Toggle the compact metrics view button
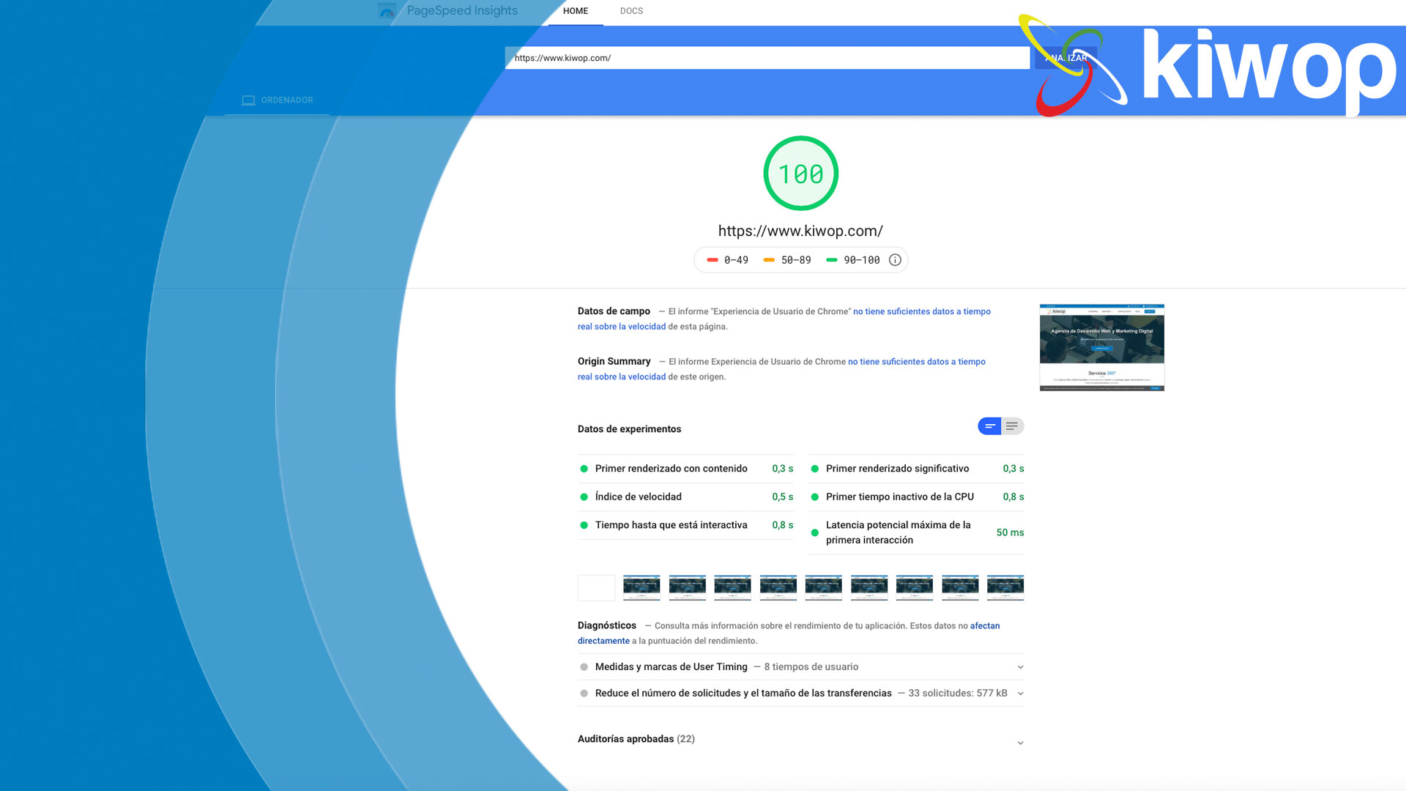Screen dimensions: 1406x791 pyautogui.click(x=989, y=426)
